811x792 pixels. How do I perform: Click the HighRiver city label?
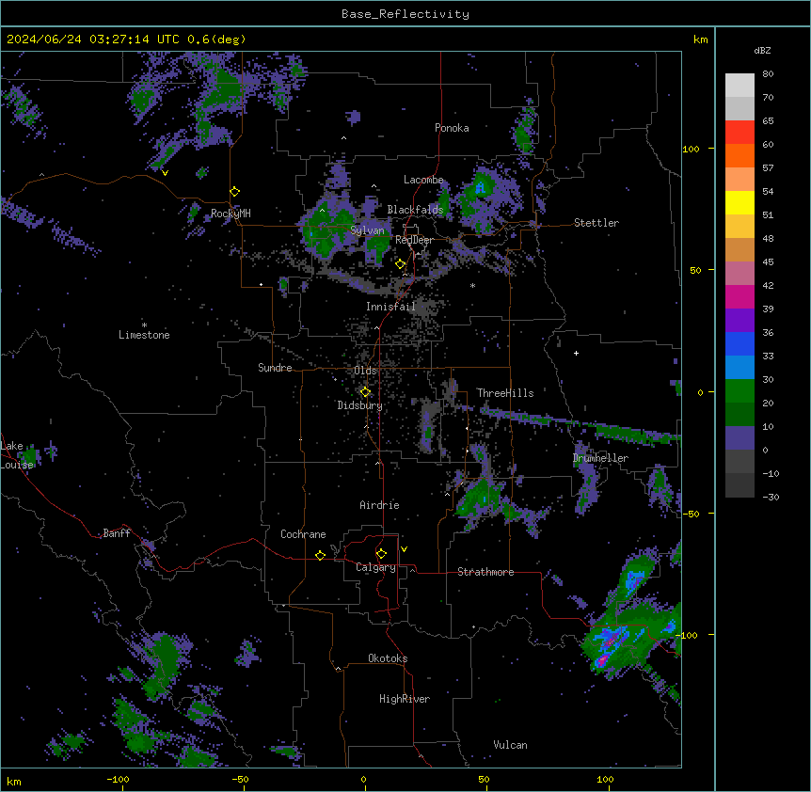coord(405,699)
